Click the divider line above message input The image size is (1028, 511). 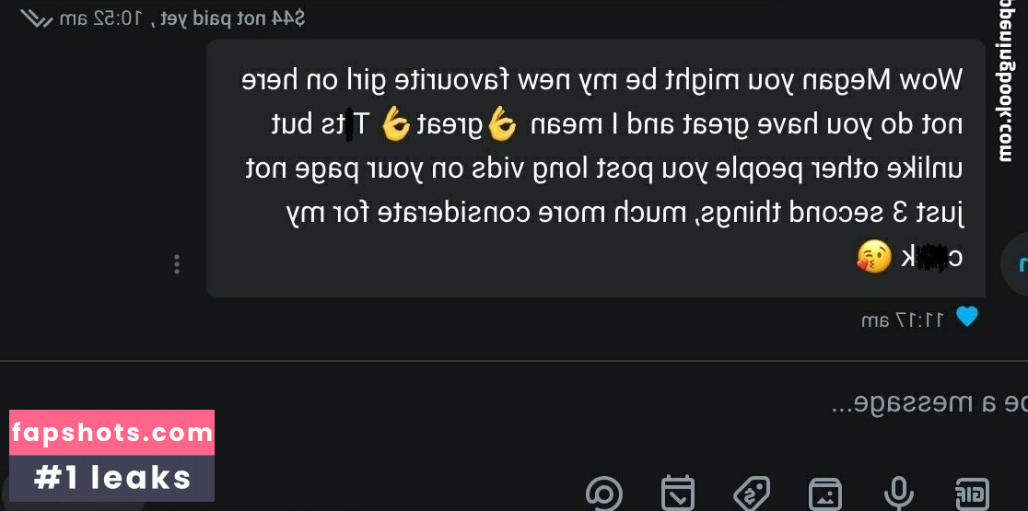pos(514,360)
